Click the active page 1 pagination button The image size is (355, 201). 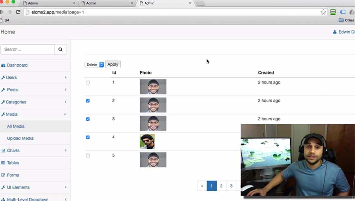pos(212,186)
